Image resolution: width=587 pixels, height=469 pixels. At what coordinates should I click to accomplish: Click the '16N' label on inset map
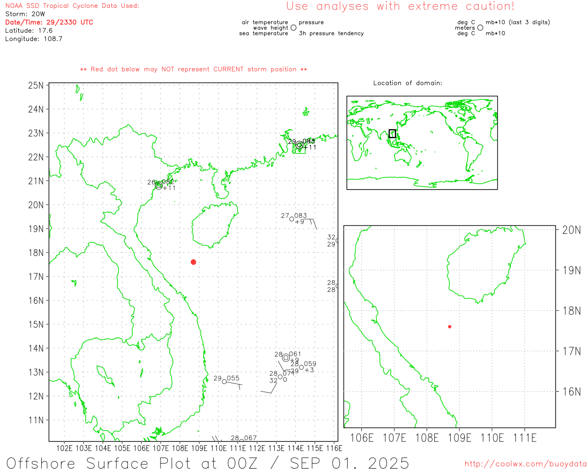click(x=571, y=392)
